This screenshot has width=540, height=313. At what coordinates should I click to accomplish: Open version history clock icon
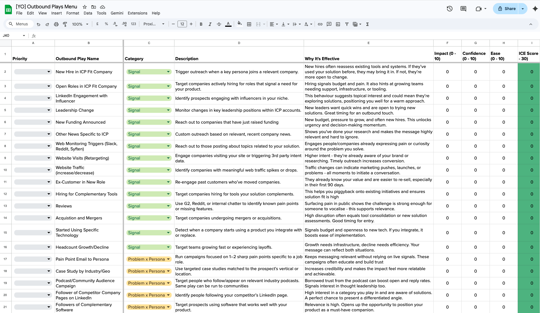(449, 9)
